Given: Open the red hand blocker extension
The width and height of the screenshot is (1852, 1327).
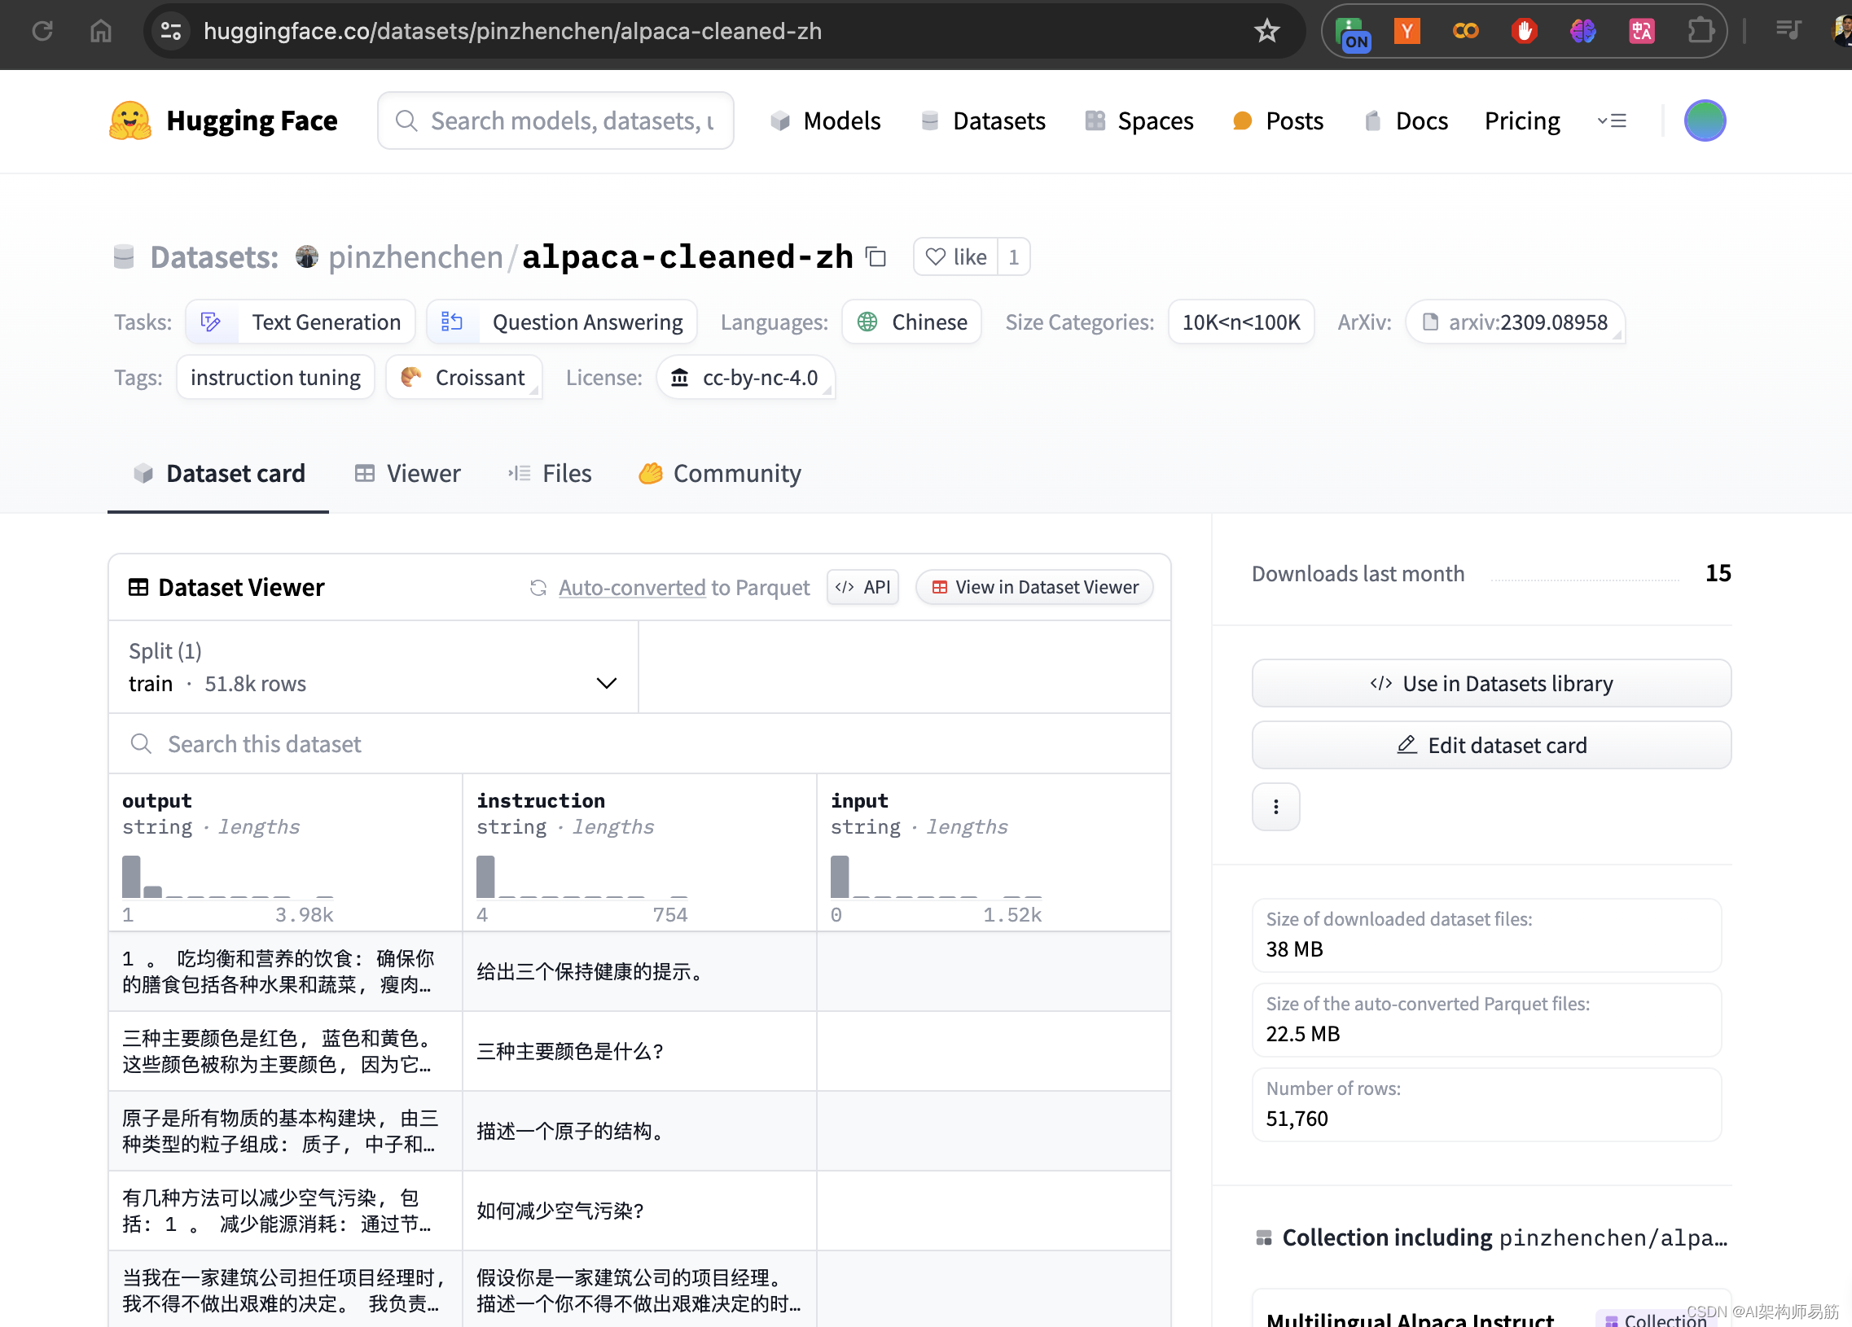Looking at the screenshot, I should click(x=1524, y=31).
